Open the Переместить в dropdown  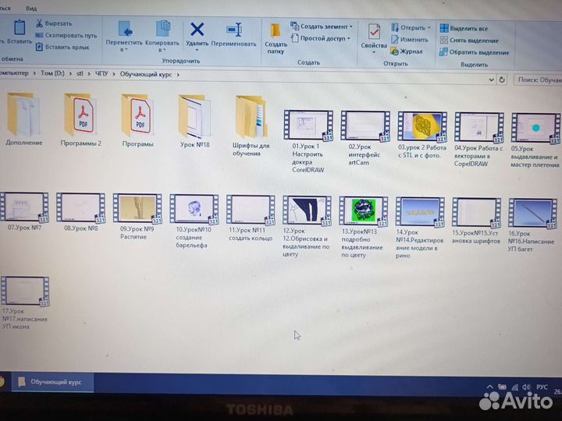tap(124, 37)
